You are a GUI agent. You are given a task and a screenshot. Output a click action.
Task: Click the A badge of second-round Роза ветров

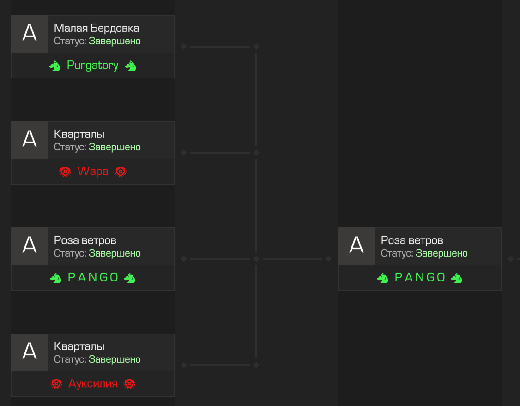pyautogui.click(x=357, y=246)
